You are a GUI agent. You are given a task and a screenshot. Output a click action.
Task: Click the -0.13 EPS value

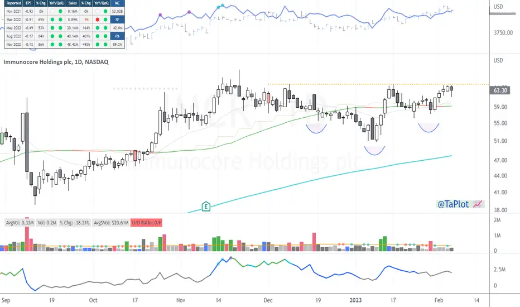[x=29, y=45]
